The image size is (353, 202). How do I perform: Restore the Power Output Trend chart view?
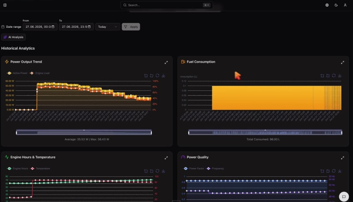(x=158, y=75)
